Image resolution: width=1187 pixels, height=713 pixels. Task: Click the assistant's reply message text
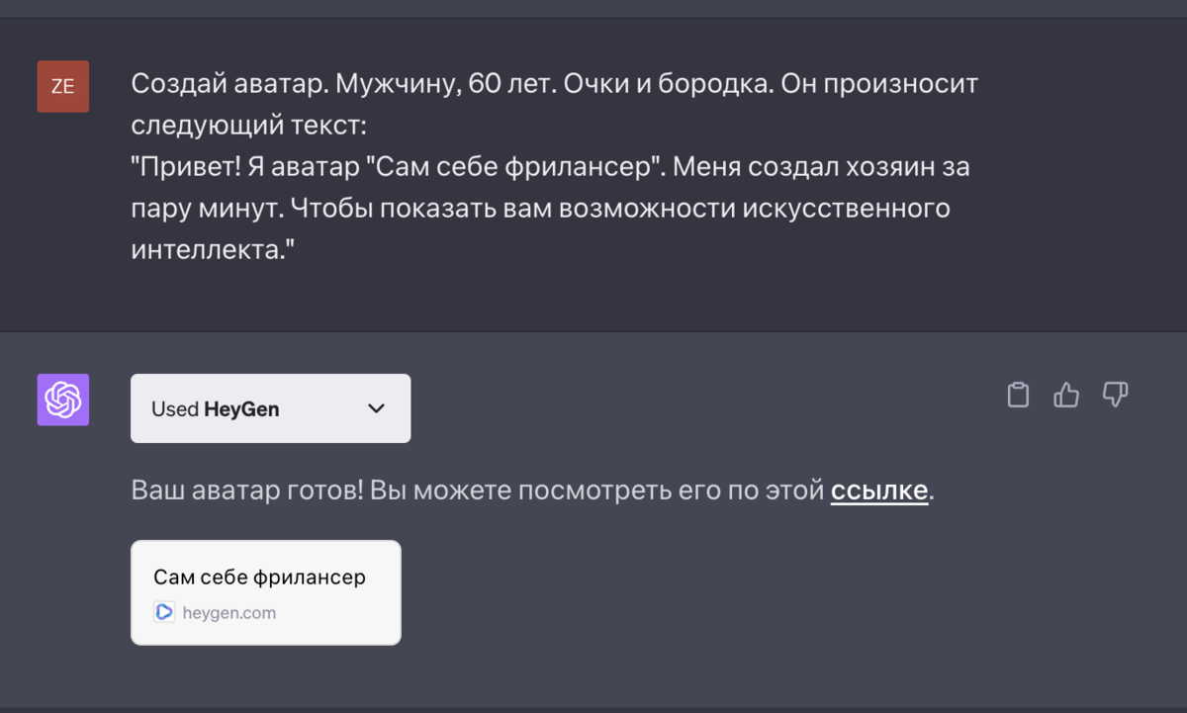coord(475,489)
